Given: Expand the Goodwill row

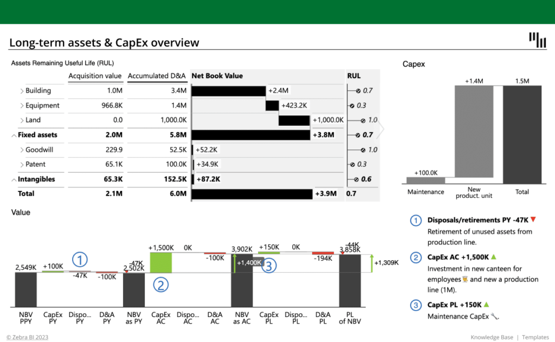Looking at the screenshot, I should pyautogui.click(x=22, y=150).
